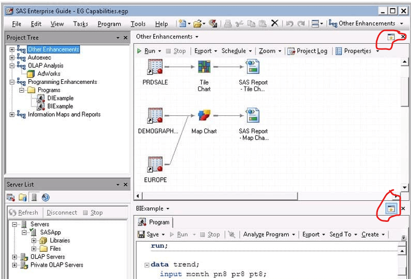Image resolution: width=411 pixels, height=279 pixels.
Task: Click the globe icon in Server List
Action: point(45,197)
